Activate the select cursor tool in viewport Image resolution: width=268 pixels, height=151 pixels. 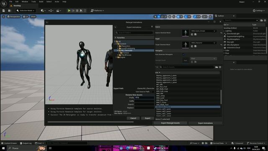click(155, 17)
